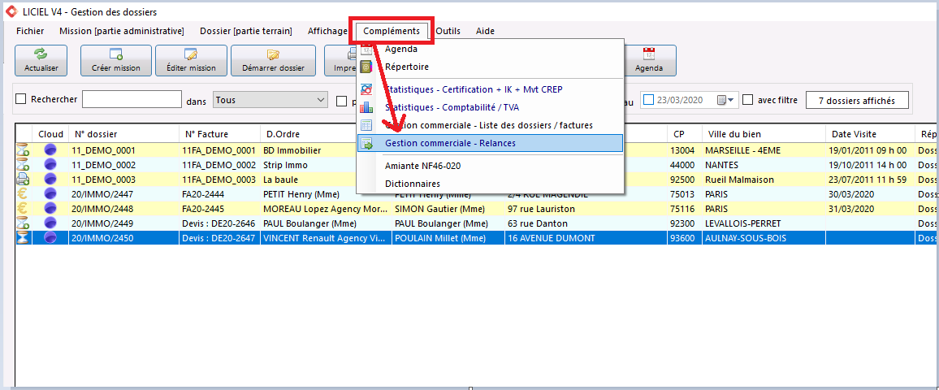The height and width of the screenshot is (390, 939).
Task: Click the 7 dossiers affichés button
Action: click(857, 101)
